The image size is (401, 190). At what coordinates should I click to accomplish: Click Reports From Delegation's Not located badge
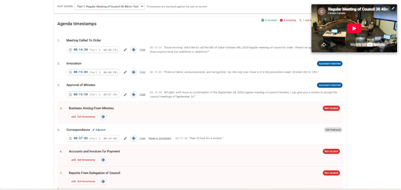[x=331, y=173]
